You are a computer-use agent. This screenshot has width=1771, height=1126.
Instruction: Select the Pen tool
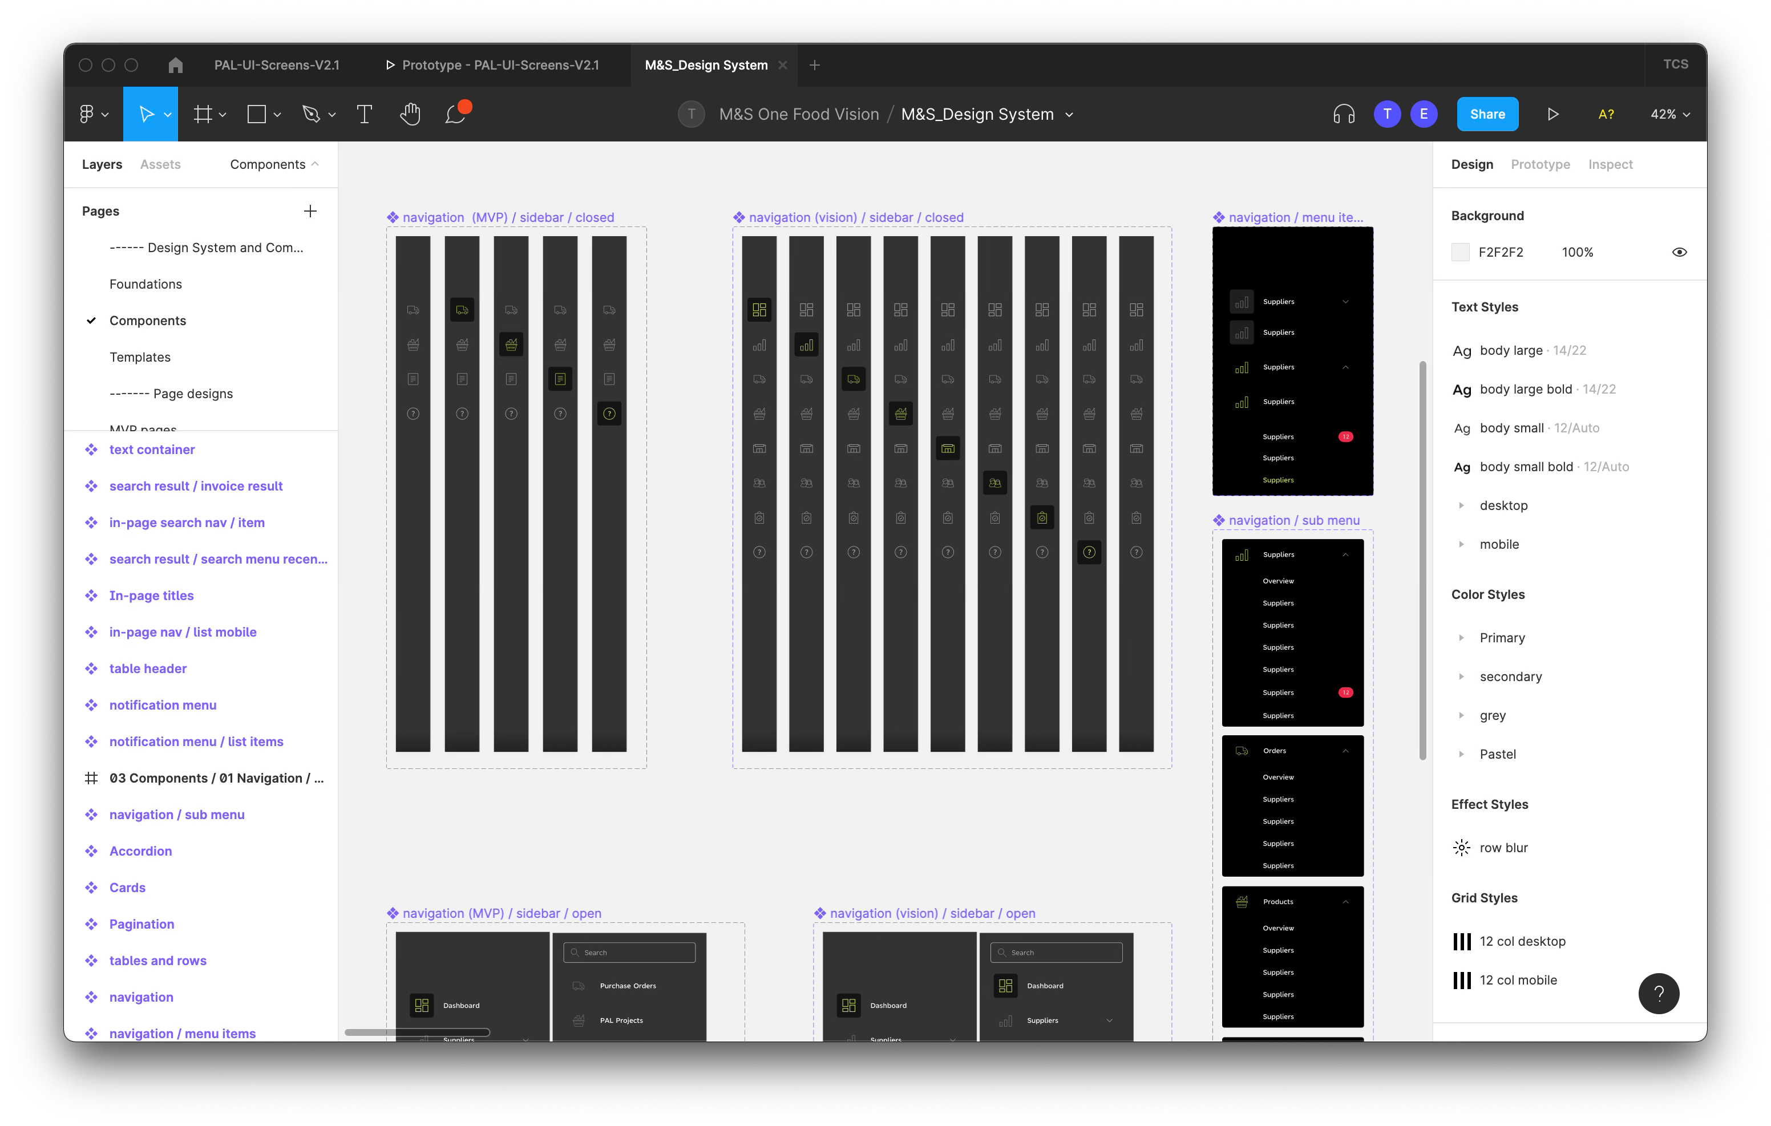pyautogui.click(x=311, y=114)
